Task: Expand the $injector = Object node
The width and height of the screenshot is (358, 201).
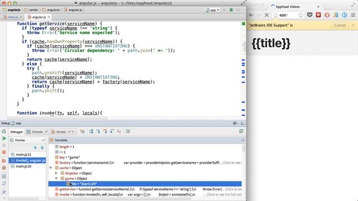Action: pos(56,173)
